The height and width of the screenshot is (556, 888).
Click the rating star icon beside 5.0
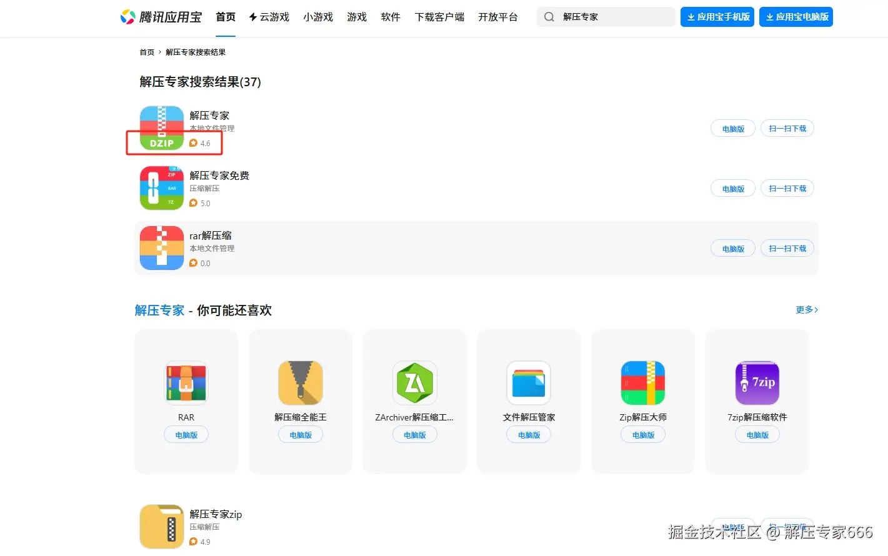tap(193, 203)
